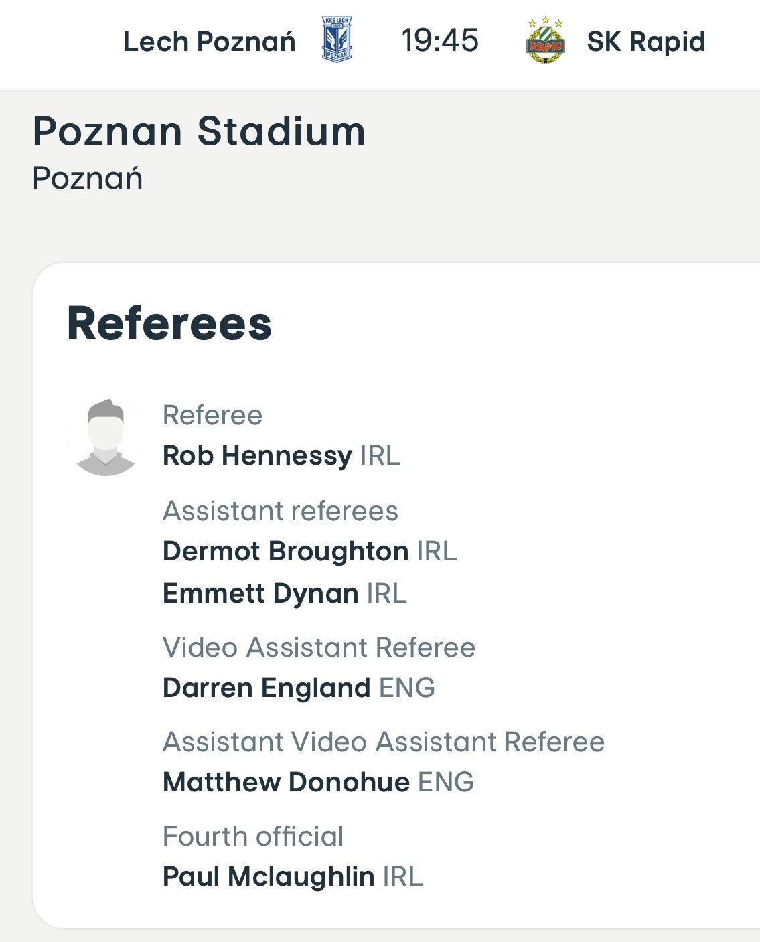
Task: Select referee Rob Hennessy
Action: (x=257, y=456)
